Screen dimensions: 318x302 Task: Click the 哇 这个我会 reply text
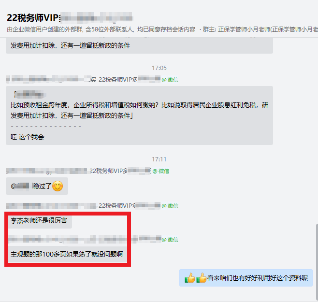(x=28, y=137)
